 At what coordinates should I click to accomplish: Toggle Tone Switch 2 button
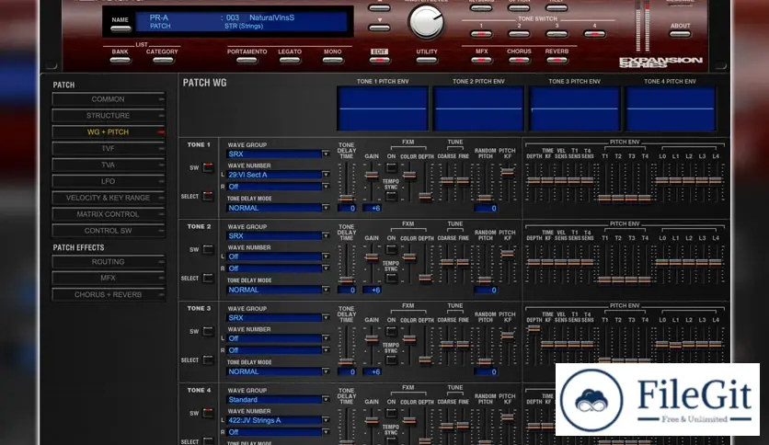point(519,34)
